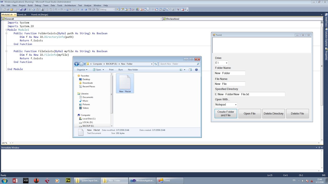Click the Open File folder toolbar icon
The image size is (328, 184).
(11, 9)
